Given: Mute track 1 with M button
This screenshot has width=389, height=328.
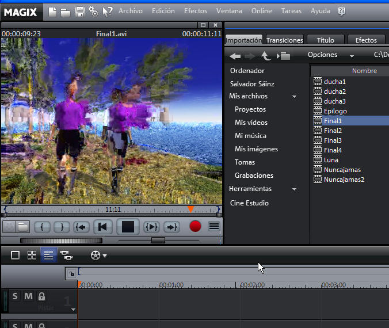Looking at the screenshot, I should coord(28,296).
